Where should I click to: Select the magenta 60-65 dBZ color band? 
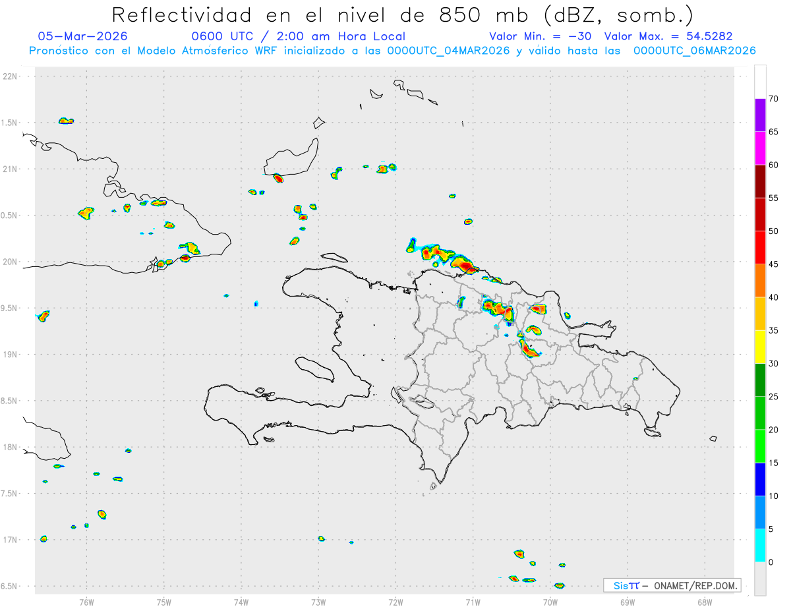tap(760, 148)
